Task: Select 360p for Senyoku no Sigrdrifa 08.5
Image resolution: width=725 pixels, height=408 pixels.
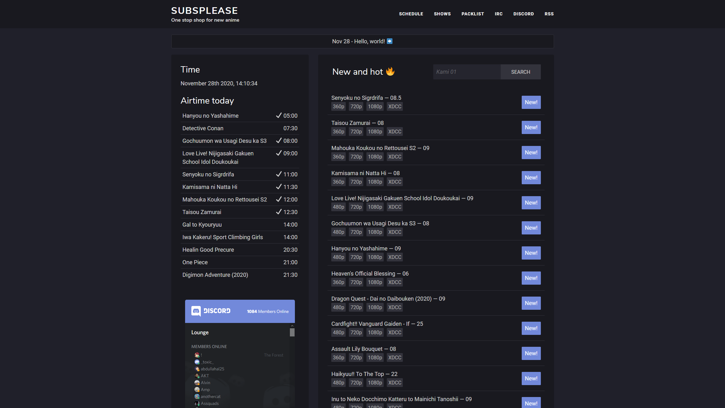Action: (x=339, y=106)
